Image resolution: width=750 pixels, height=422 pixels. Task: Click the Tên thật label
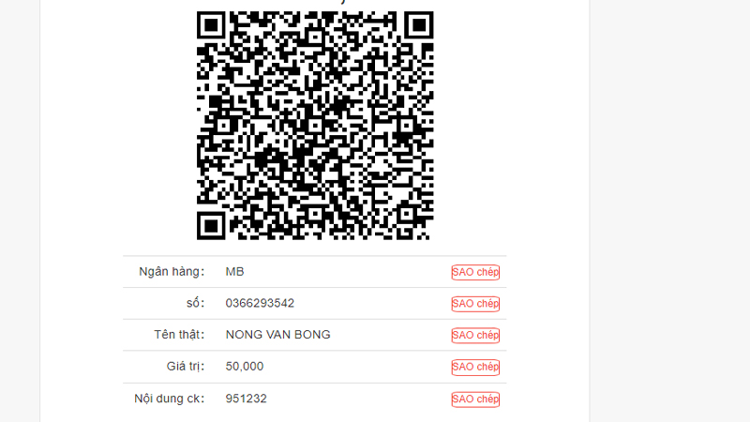coord(179,335)
